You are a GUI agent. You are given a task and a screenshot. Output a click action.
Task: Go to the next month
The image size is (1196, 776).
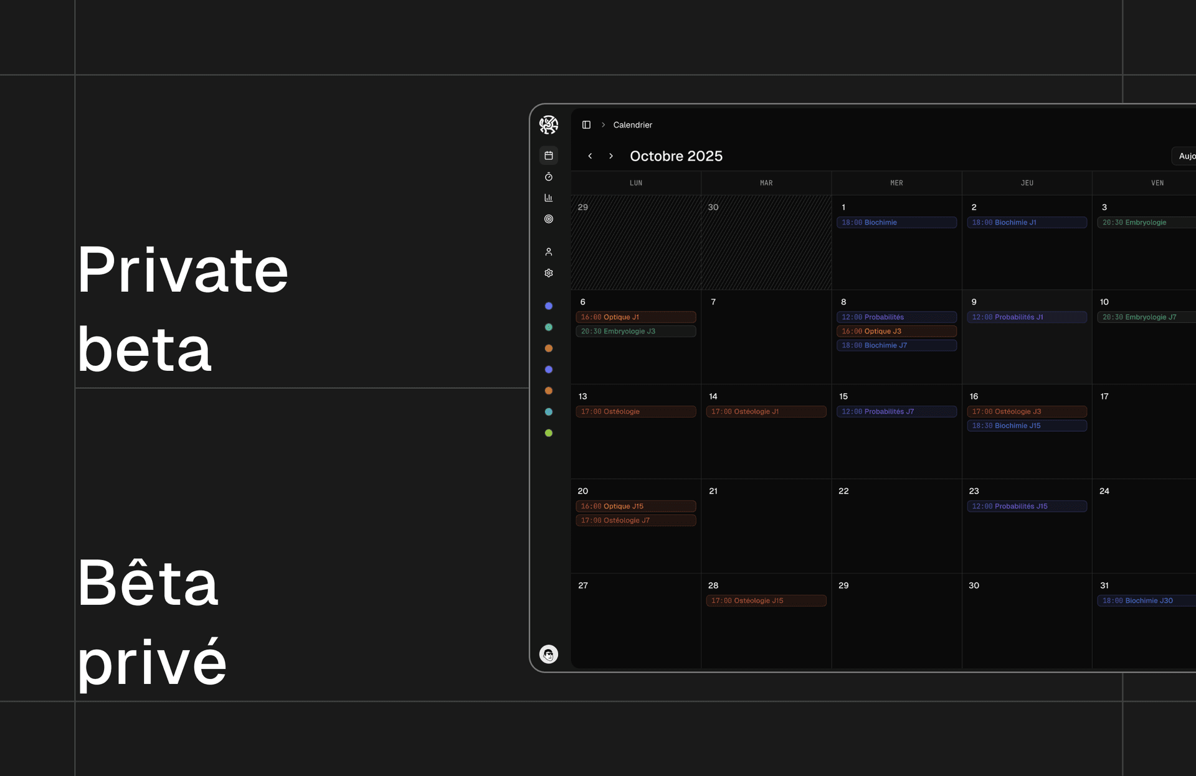point(611,156)
